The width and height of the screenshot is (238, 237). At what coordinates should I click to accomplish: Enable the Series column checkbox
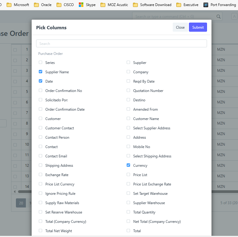41,62
